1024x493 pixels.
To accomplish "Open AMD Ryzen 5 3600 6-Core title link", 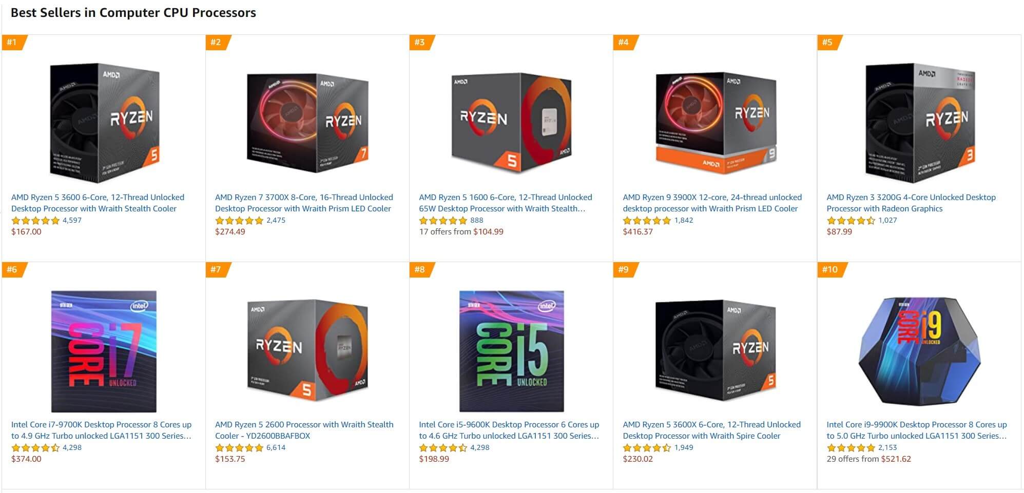I will click(x=98, y=203).
